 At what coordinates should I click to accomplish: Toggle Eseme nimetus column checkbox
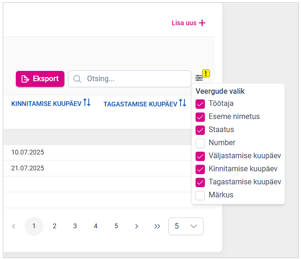click(x=200, y=117)
